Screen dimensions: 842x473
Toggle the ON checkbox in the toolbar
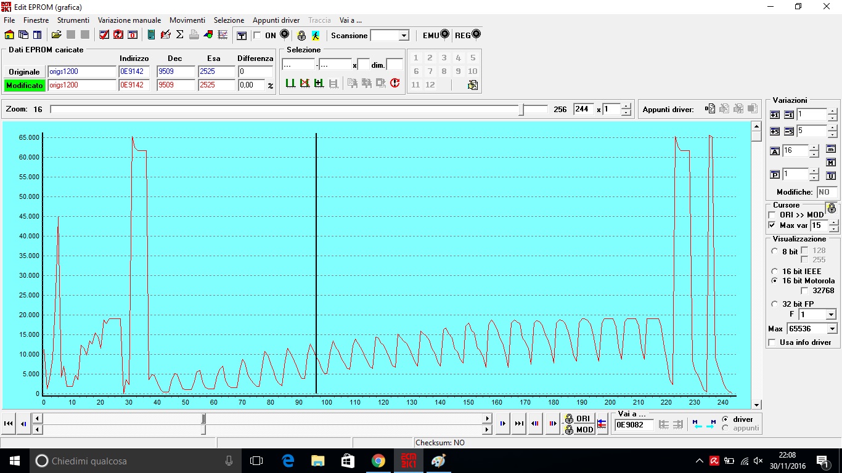coord(257,35)
